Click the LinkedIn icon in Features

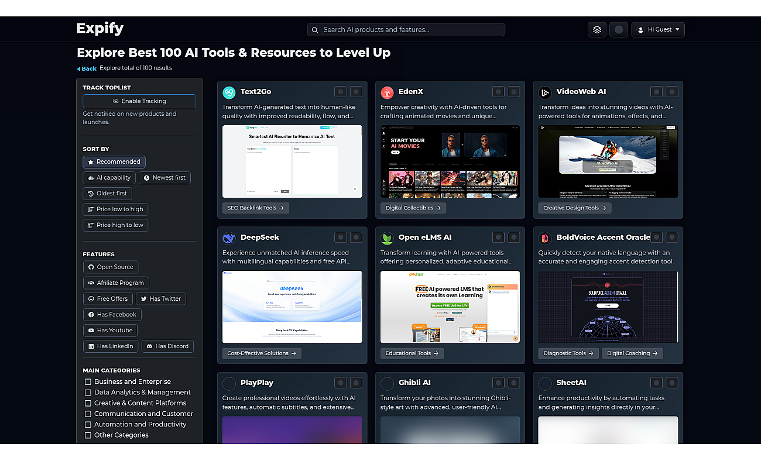pos(91,346)
